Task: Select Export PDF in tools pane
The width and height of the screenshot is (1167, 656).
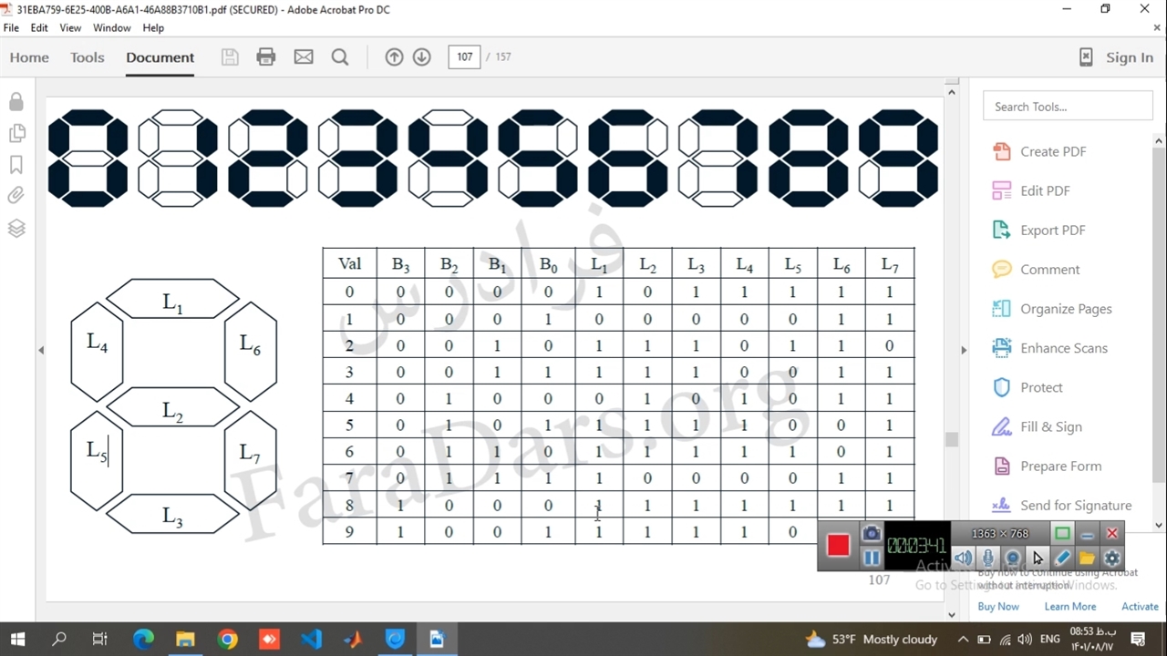Action: pos(1052,231)
